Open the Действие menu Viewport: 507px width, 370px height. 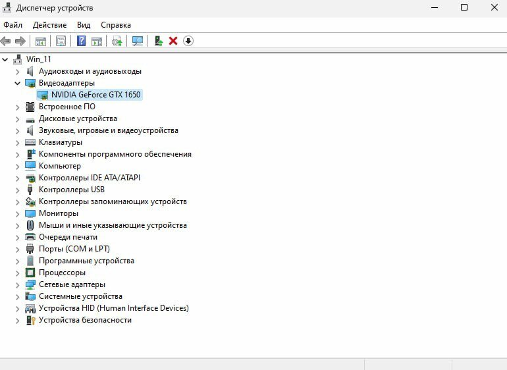coord(49,25)
